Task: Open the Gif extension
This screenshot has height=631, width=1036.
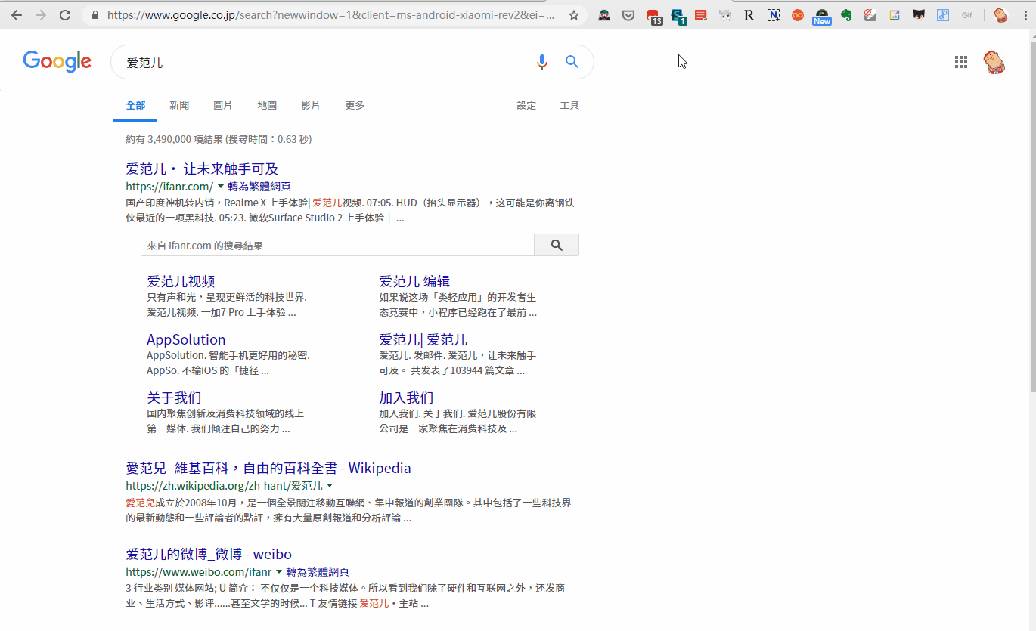Action: 967,15
